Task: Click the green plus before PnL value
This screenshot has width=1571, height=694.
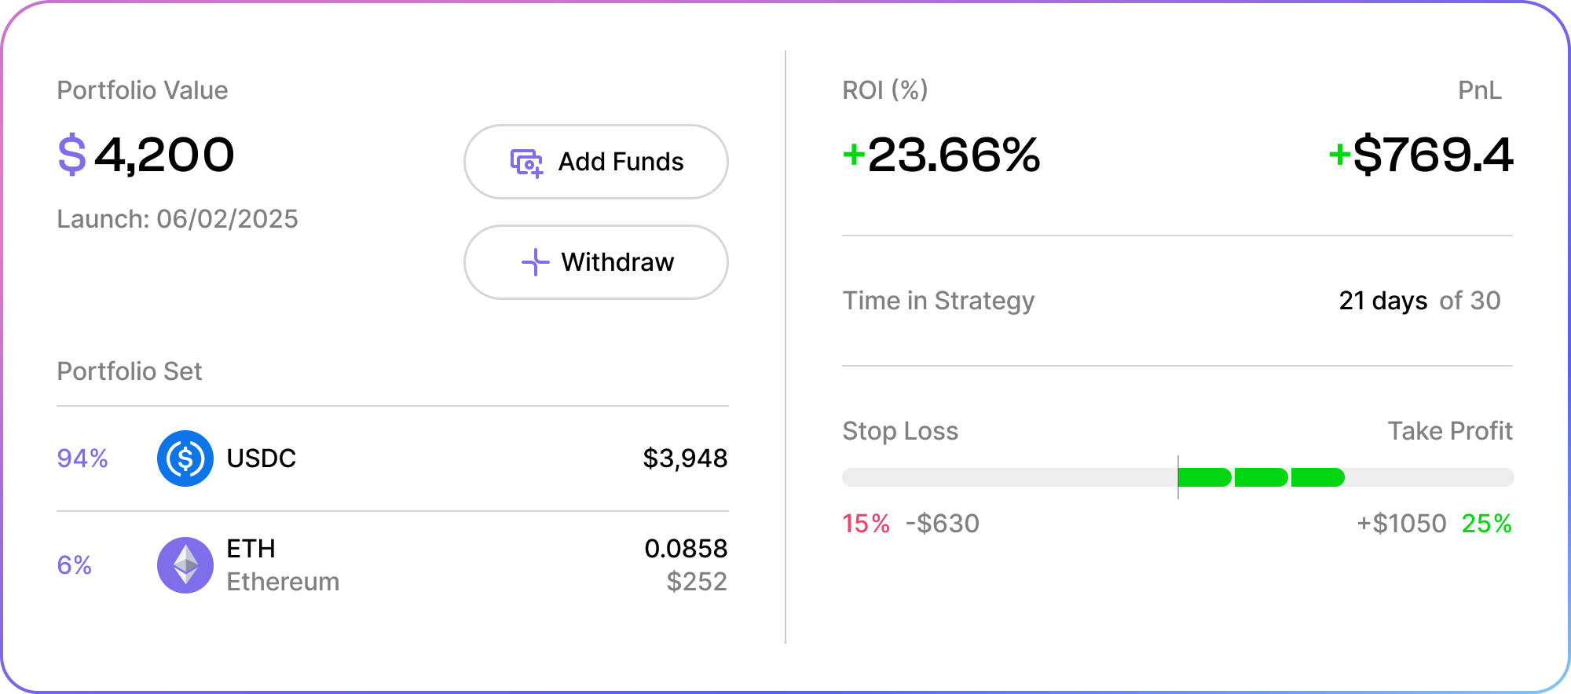Action: tap(1339, 154)
